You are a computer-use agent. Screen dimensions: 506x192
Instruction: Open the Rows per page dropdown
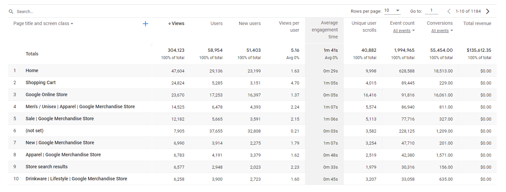(392, 11)
